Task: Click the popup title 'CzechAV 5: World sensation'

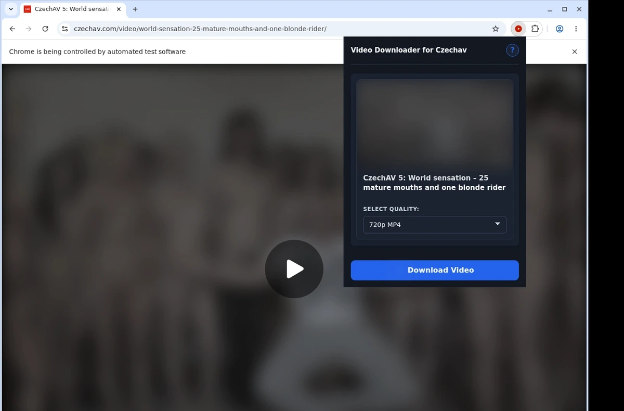Action: click(x=434, y=183)
